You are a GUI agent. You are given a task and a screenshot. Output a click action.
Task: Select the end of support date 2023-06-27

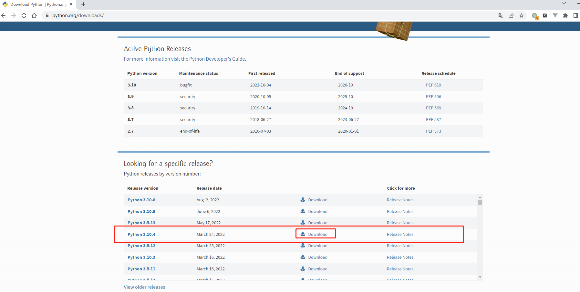click(348, 120)
